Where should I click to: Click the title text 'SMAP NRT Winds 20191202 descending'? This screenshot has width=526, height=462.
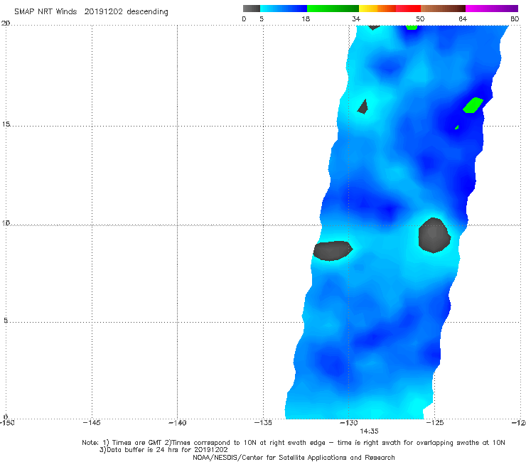[x=91, y=12]
